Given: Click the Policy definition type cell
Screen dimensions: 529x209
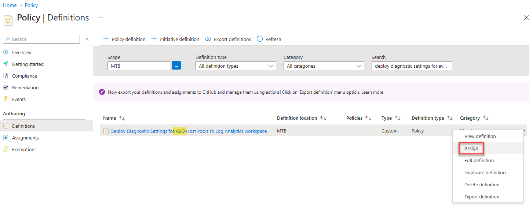Looking at the screenshot, I should (417, 131).
